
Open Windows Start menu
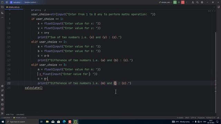(x=3, y=122)
